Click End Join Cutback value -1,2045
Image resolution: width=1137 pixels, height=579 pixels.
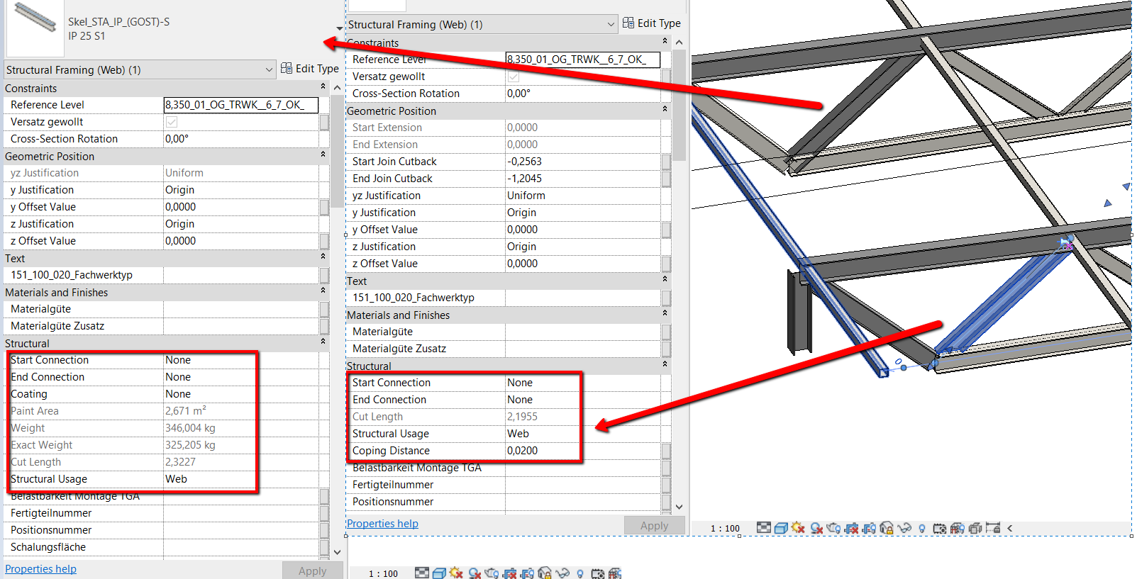[524, 179]
